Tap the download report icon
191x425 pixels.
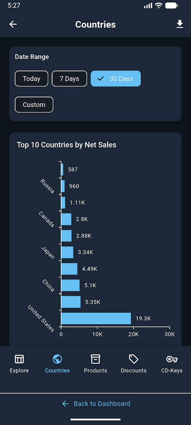[x=180, y=24]
